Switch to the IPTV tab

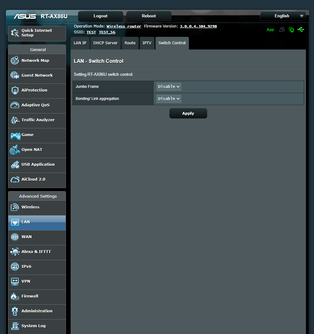click(147, 43)
